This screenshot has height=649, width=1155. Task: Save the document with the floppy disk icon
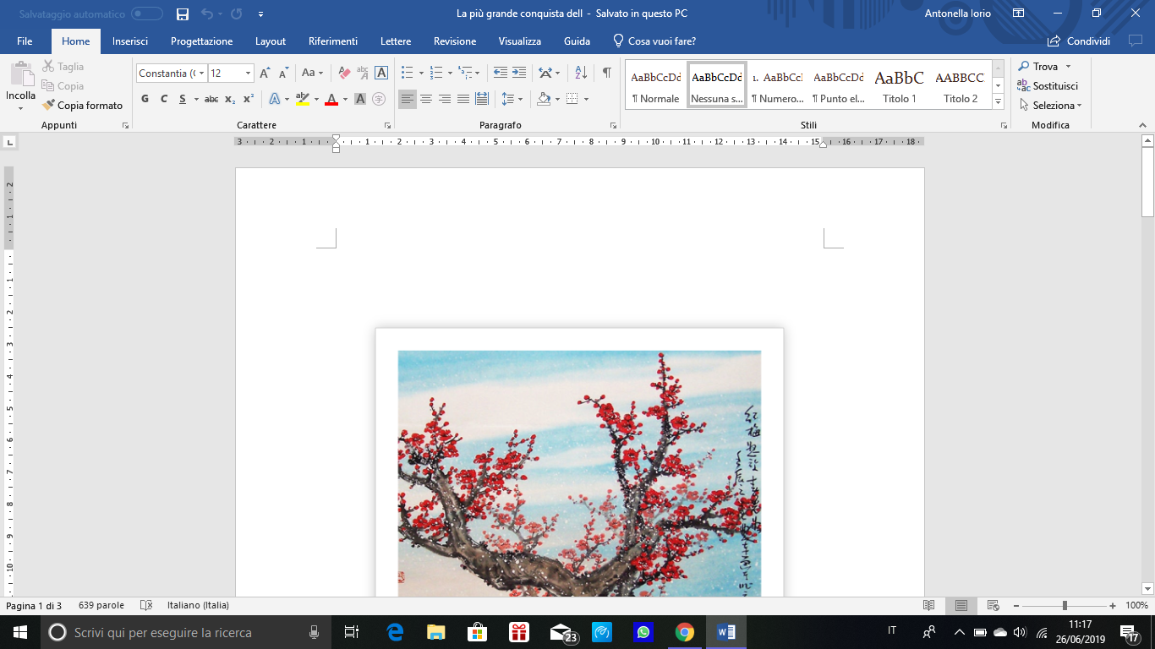[x=183, y=14]
